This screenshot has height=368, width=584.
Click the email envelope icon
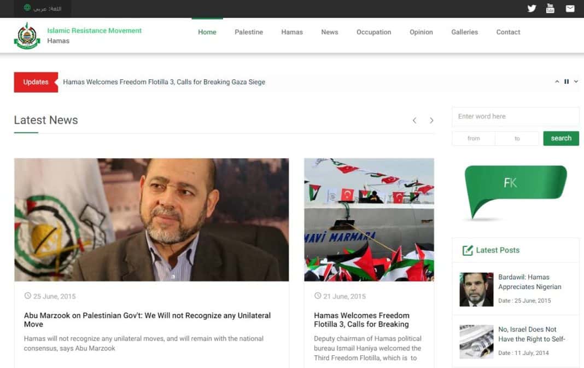(x=570, y=9)
